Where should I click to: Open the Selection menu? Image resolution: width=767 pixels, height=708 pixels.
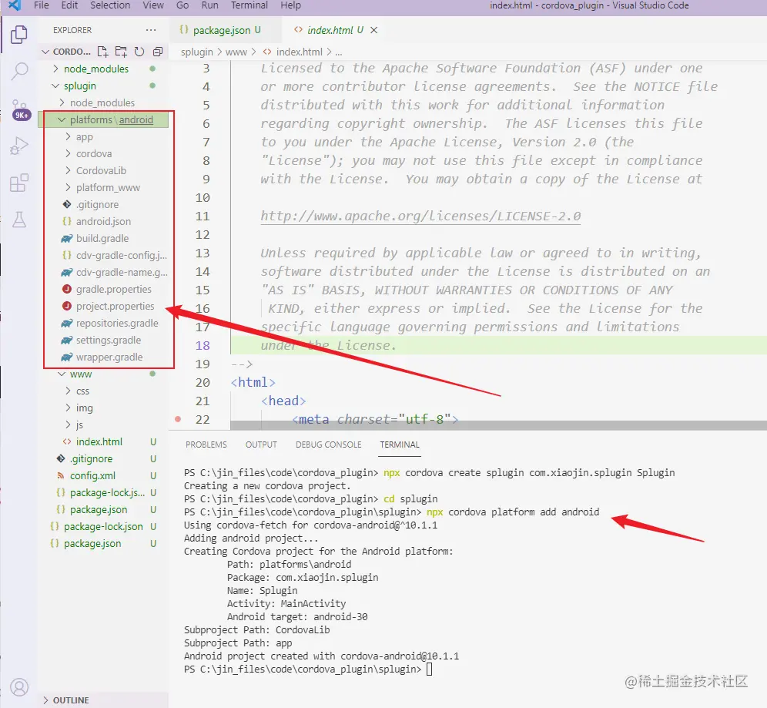110,5
